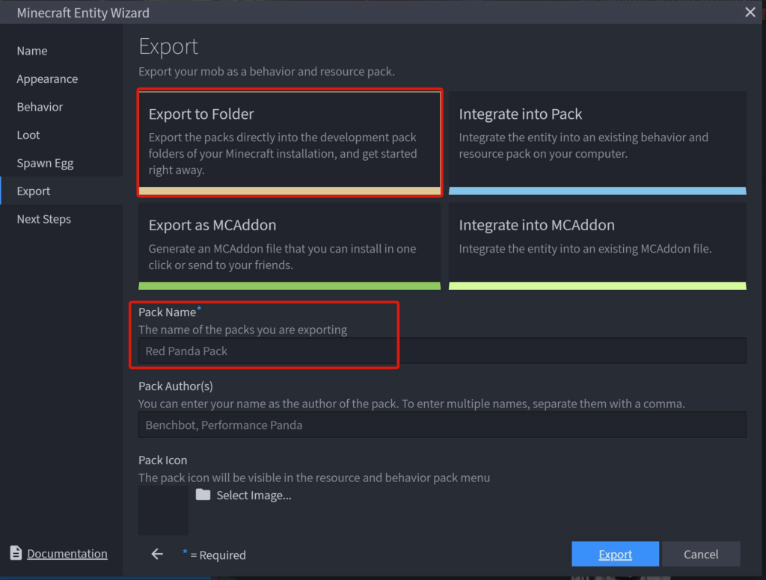Screen dimensions: 766x580
Task: Close the Minecraft Entity Wizard dialog
Action: point(750,12)
